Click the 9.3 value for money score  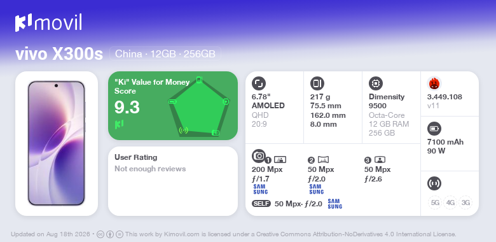(x=127, y=108)
